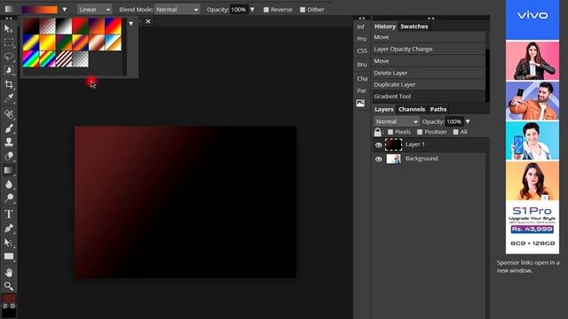Click the tool Opacity 100% input field
568x319 pixels.
pyautogui.click(x=239, y=10)
